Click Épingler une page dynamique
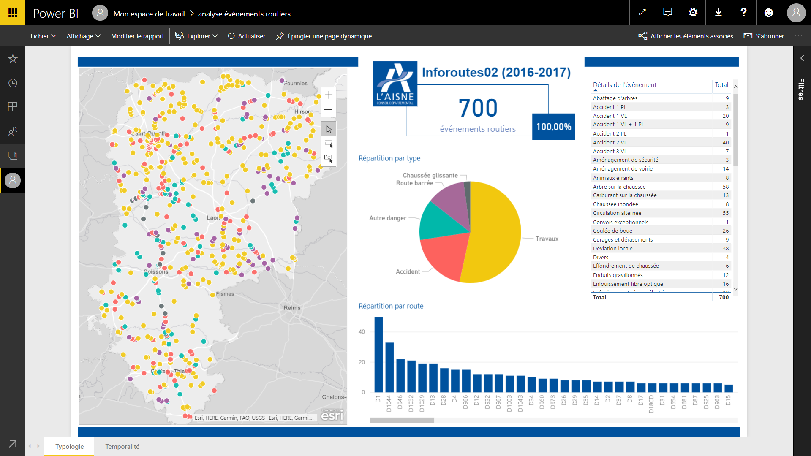Screen dimensions: 811x456 coord(324,36)
